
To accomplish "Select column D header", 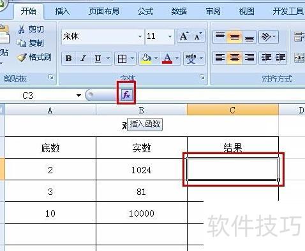I will 292,110.
